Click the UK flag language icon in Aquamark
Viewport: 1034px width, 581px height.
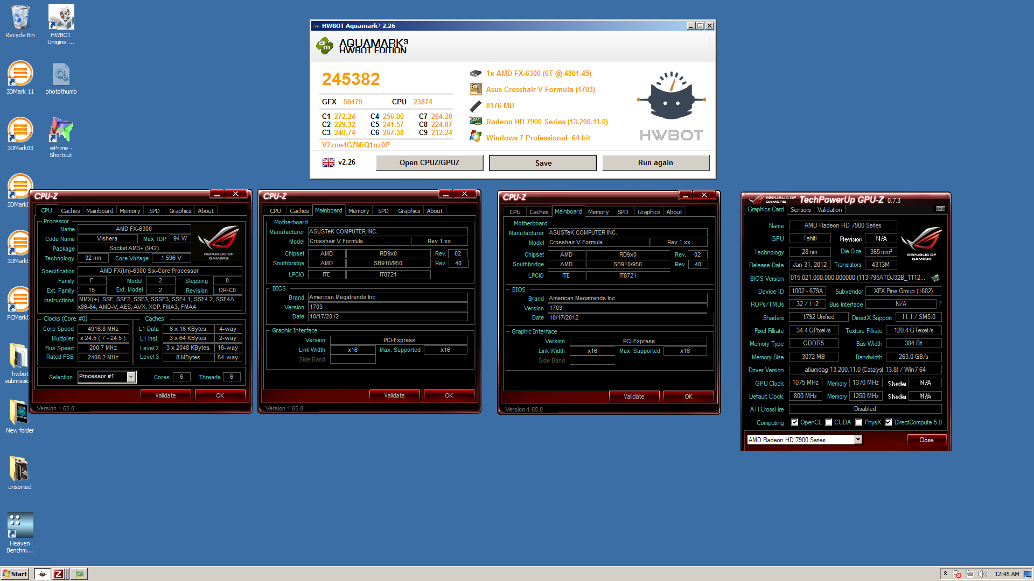[328, 162]
